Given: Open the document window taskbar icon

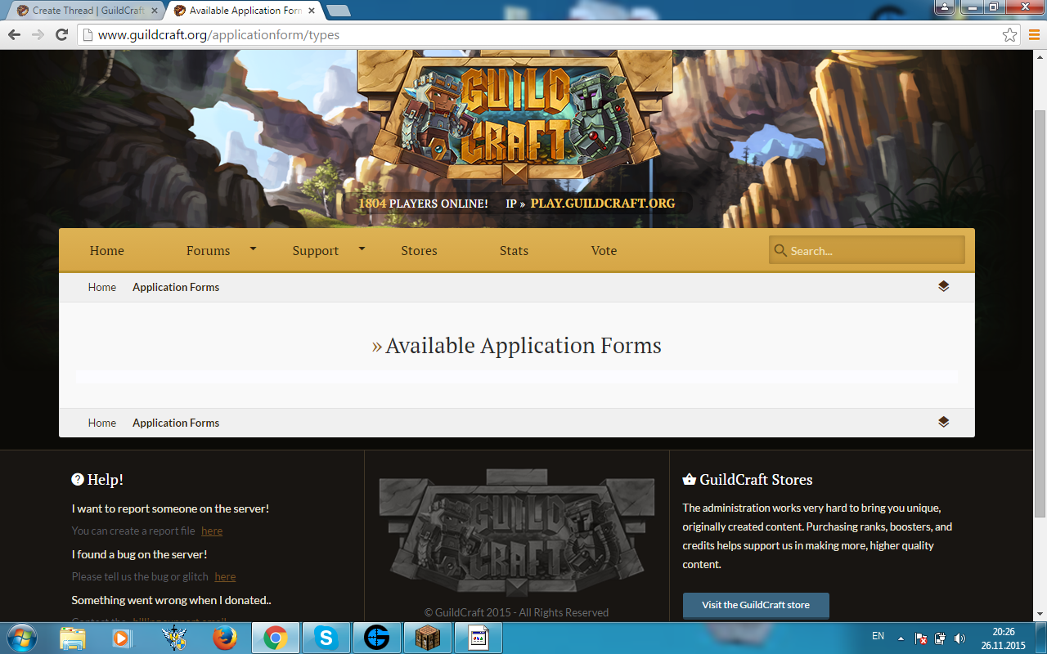Looking at the screenshot, I should coord(478,638).
